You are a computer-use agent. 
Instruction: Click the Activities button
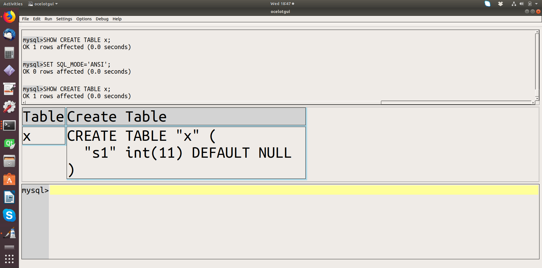coord(13,4)
